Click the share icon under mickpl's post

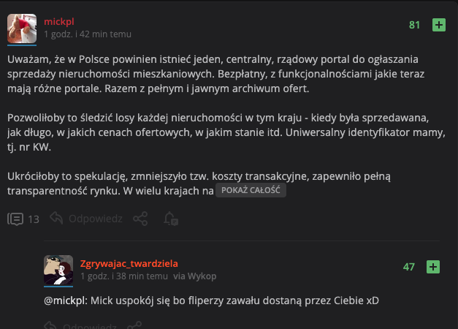click(x=140, y=219)
